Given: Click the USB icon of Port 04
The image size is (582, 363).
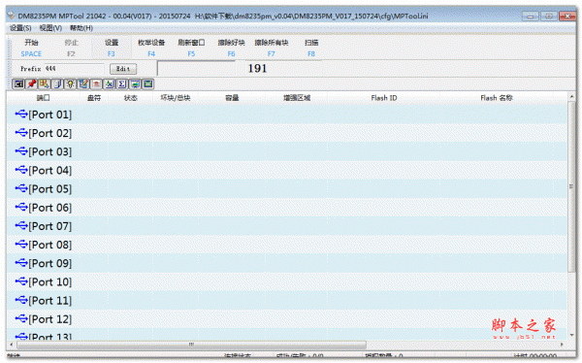Looking at the screenshot, I should pos(21,170).
